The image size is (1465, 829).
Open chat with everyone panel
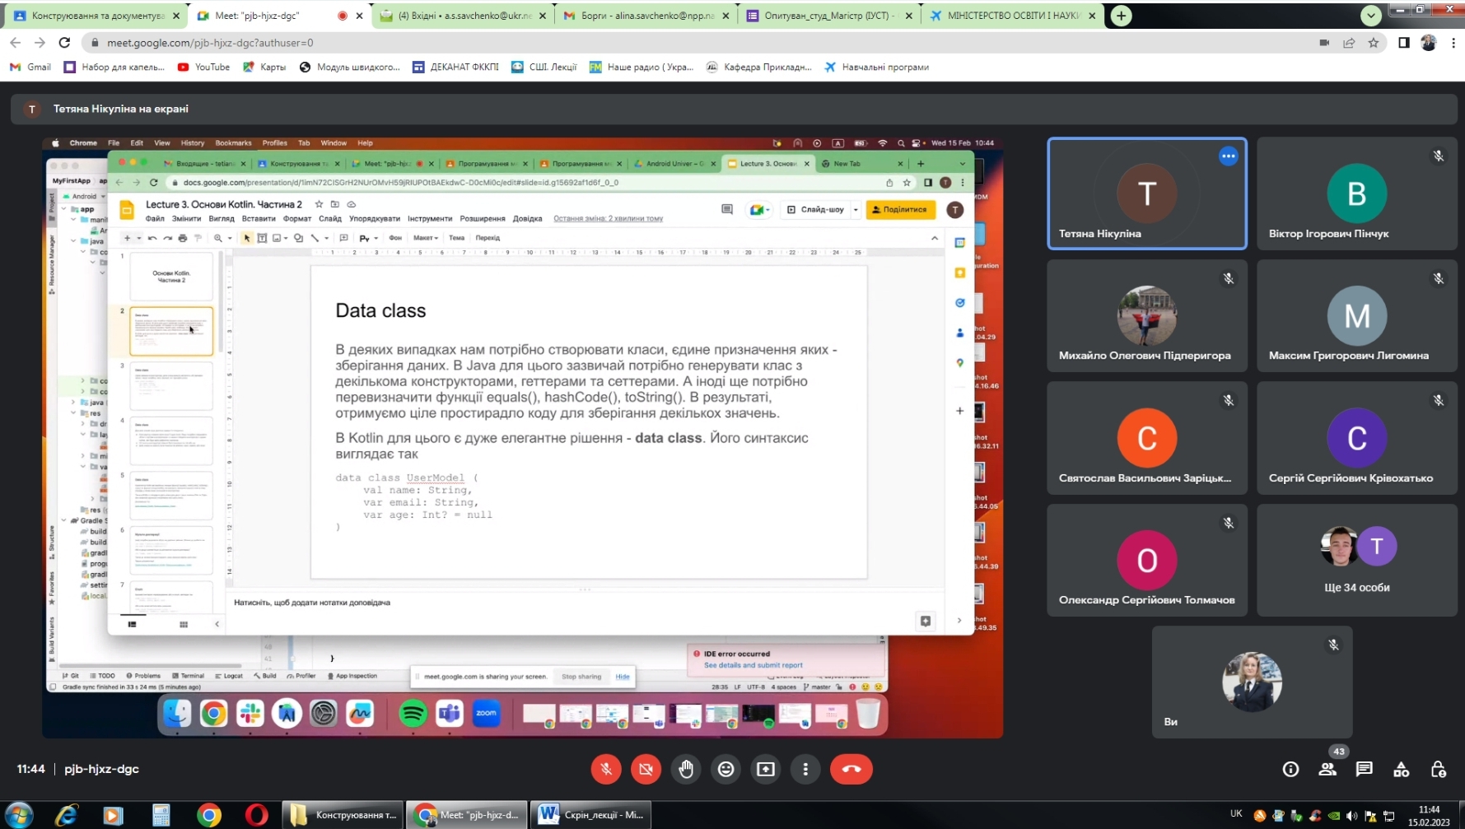click(x=1365, y=769)
